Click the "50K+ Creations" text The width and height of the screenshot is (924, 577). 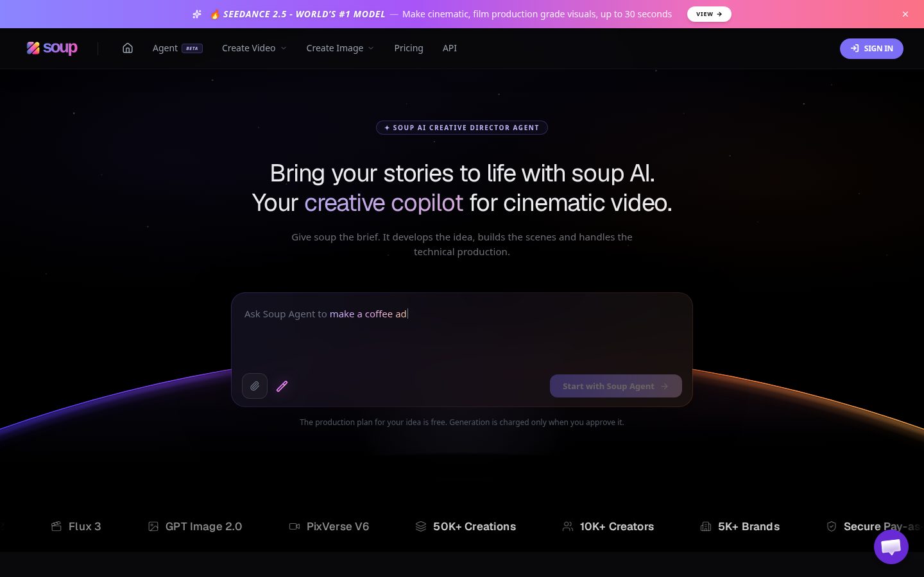tap(475, 526)
